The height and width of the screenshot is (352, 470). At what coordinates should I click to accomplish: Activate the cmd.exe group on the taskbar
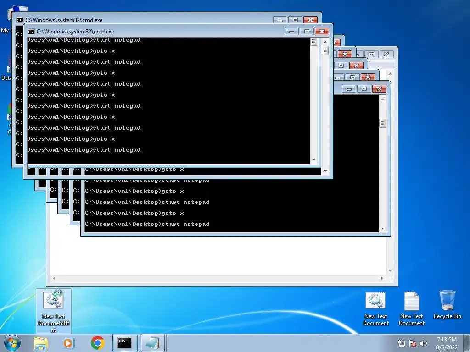(125, 343)
